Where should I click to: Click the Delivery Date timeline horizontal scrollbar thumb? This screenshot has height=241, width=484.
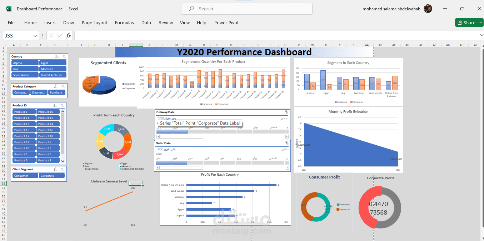[x=181, y=137]
